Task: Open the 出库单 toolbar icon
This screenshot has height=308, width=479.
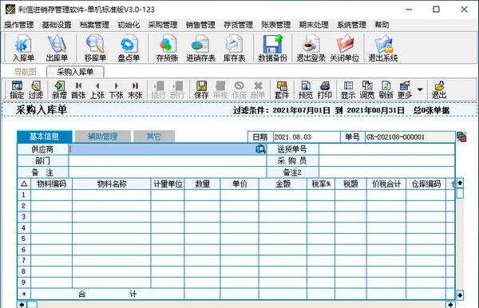Action: click(x=57, y=48)
